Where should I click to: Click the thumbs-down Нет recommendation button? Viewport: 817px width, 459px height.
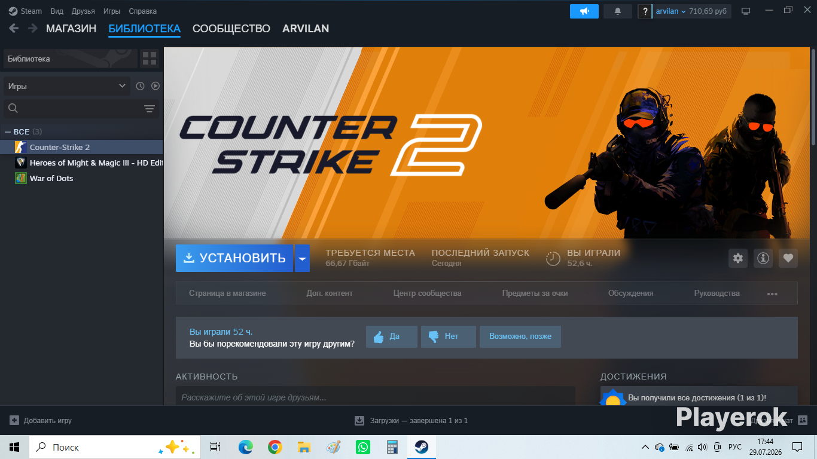pos(449,336)
